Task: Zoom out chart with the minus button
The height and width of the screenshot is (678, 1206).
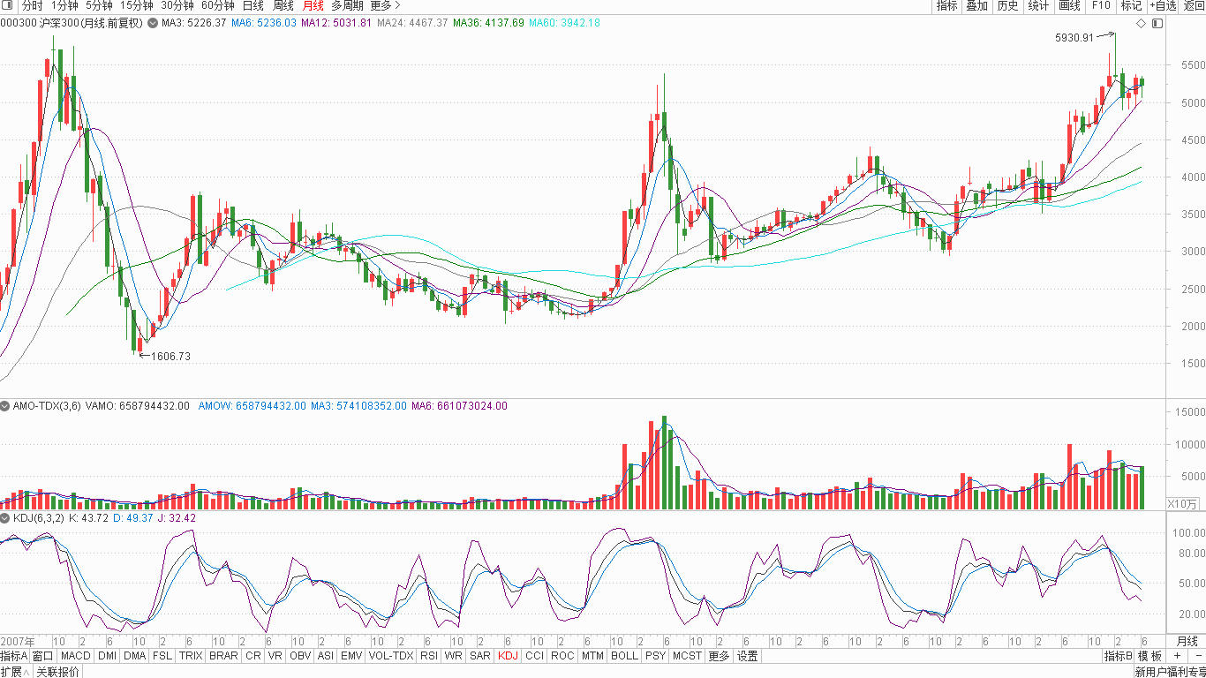Action: 1197,656
